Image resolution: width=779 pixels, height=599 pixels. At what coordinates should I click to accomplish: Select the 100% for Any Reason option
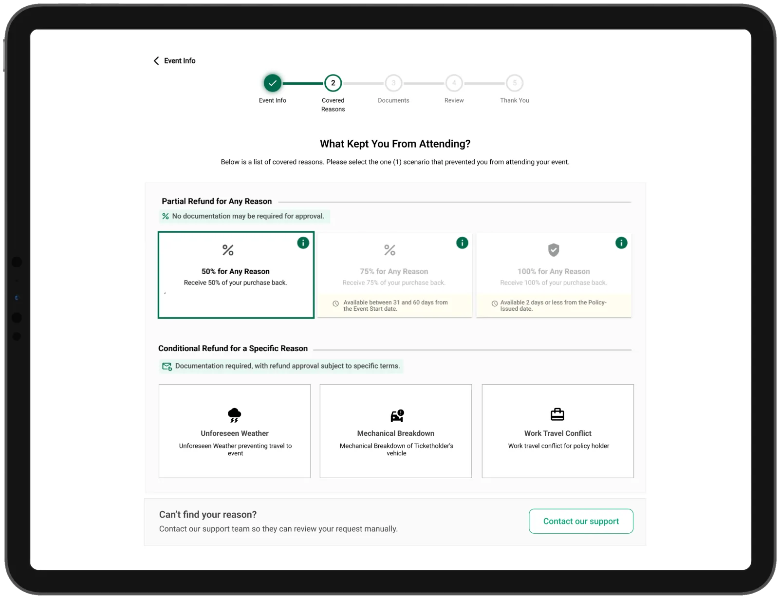coord(554,275)
